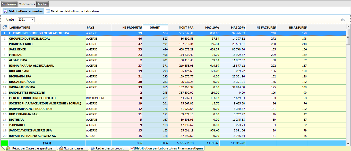Select the NOVARTIS PHARMA SCHWEIZ AG row
The image size is (351, 151).
[x=32, y=136]
